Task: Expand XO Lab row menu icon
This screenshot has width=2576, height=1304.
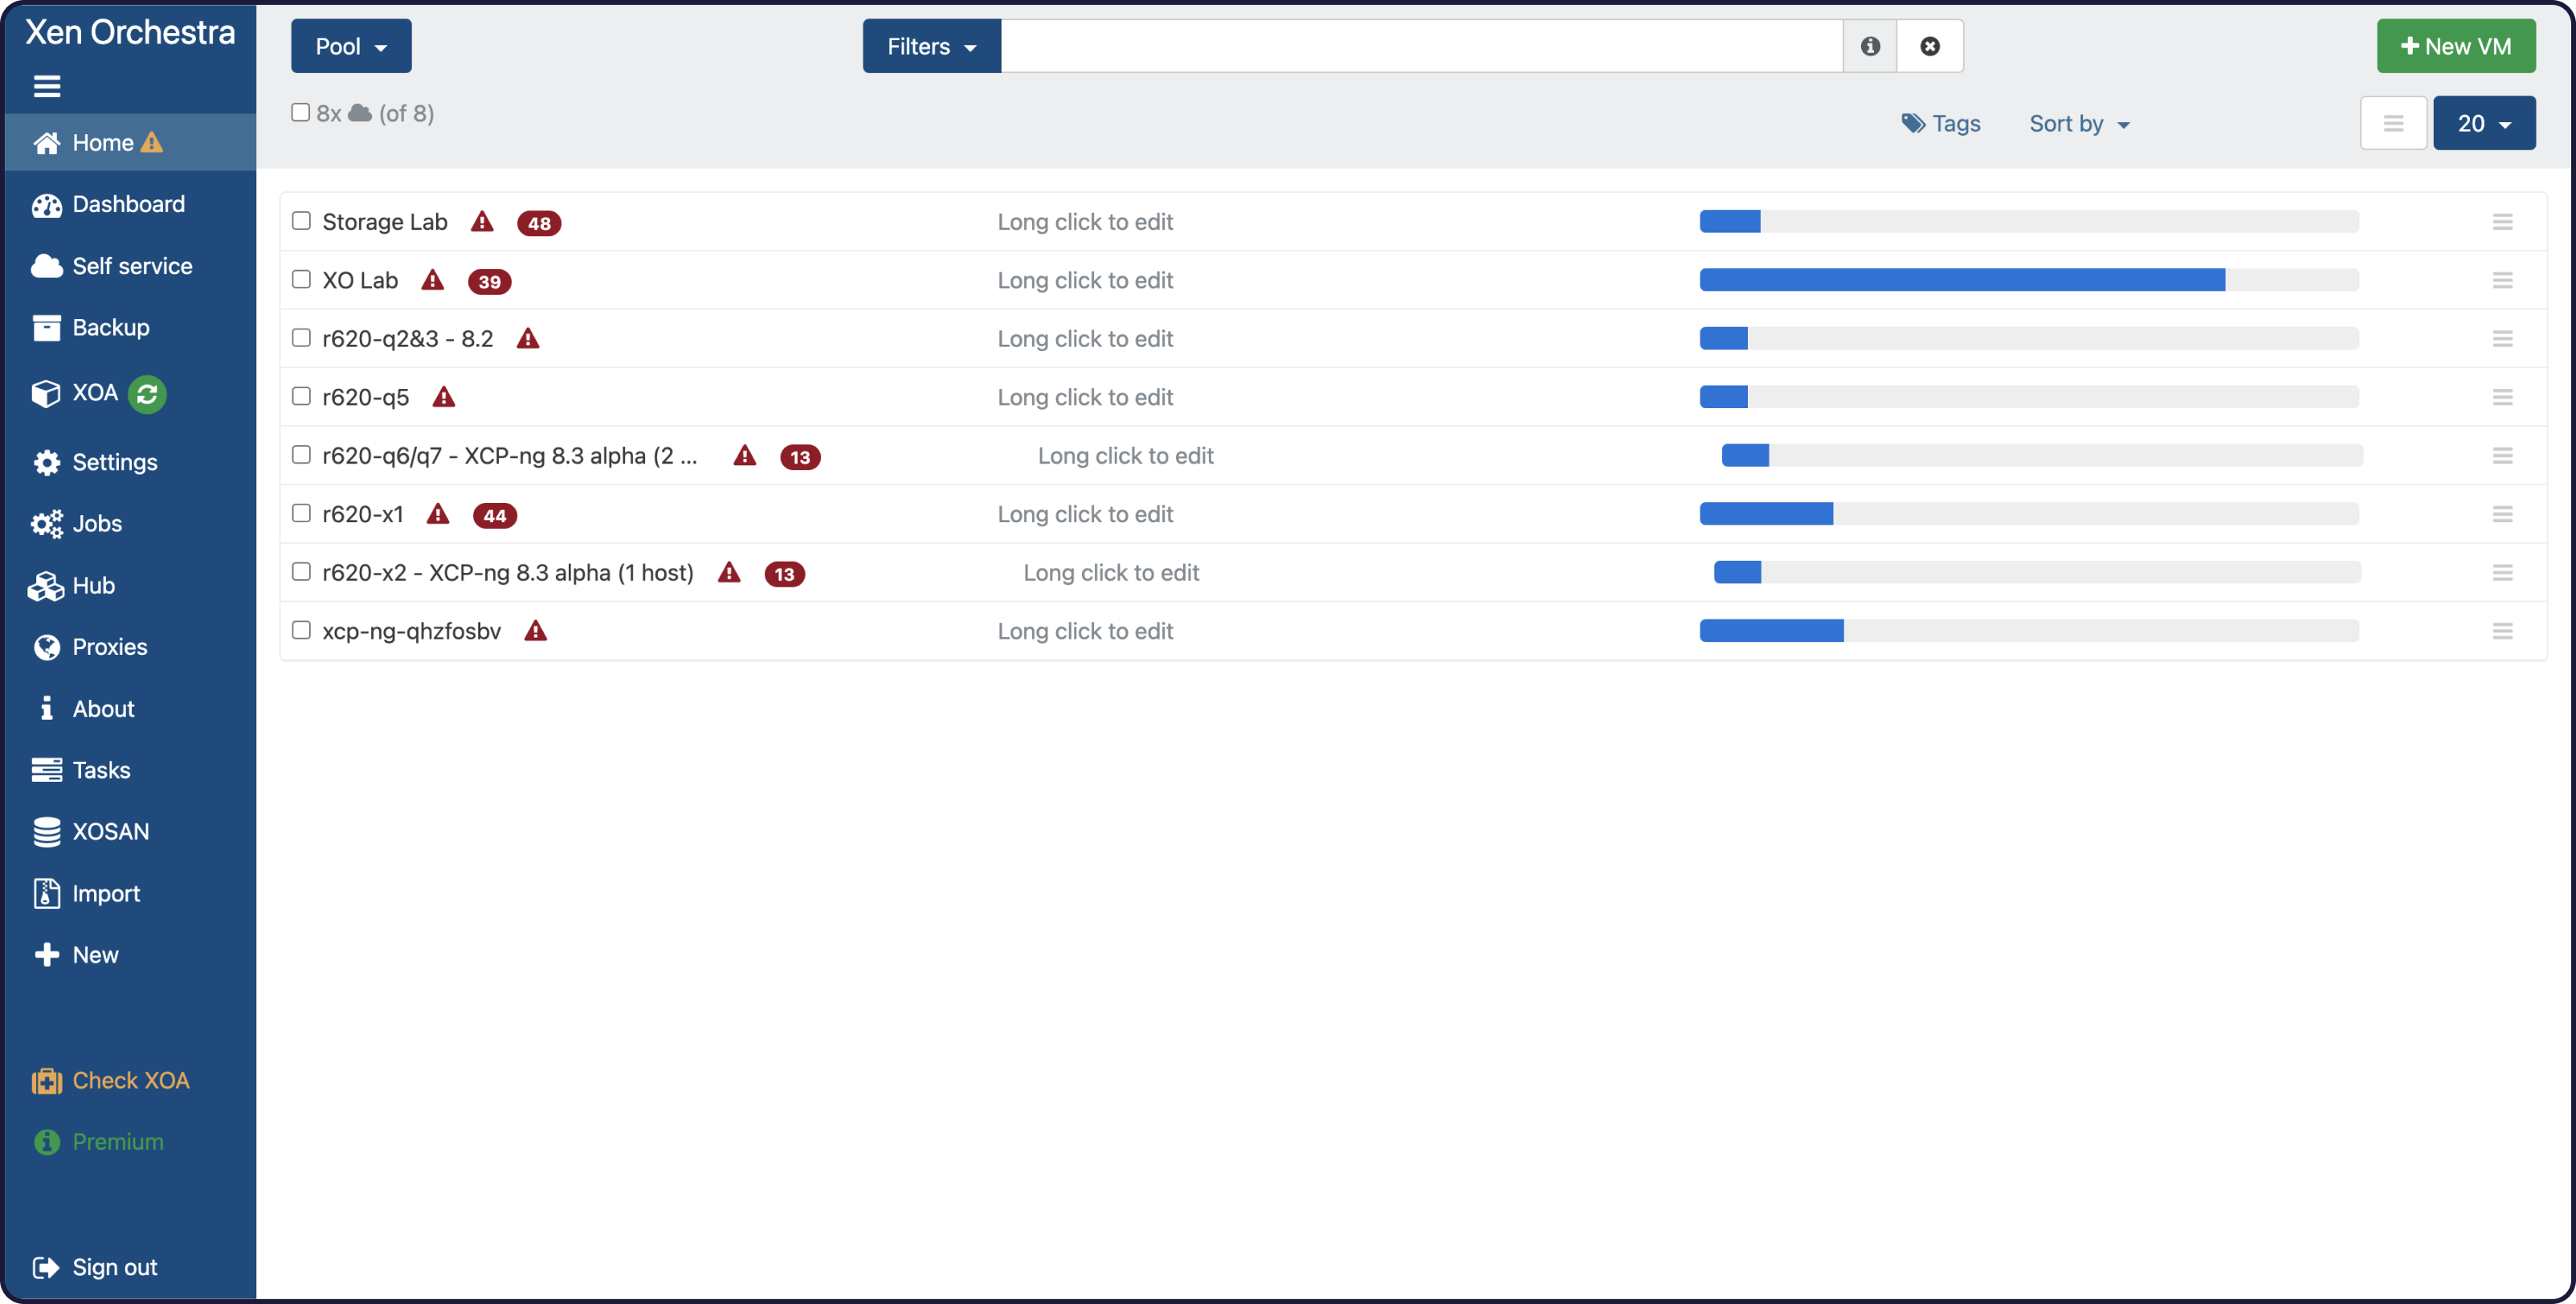Action: 2502,280
